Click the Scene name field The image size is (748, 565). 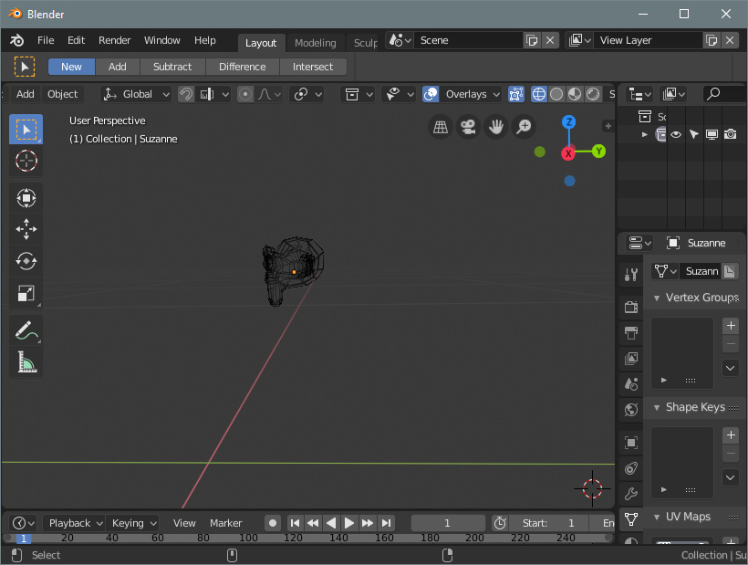click(x=469, y=40)
